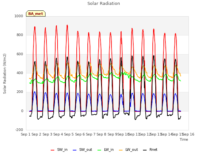Click the 200 y-axis tick label
Viewport: 208px width, 156px height.
[20, 92]
